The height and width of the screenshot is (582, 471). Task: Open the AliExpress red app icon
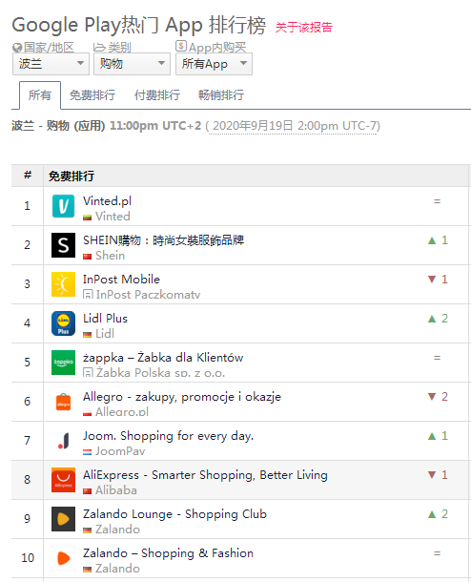tap(63, 480)
